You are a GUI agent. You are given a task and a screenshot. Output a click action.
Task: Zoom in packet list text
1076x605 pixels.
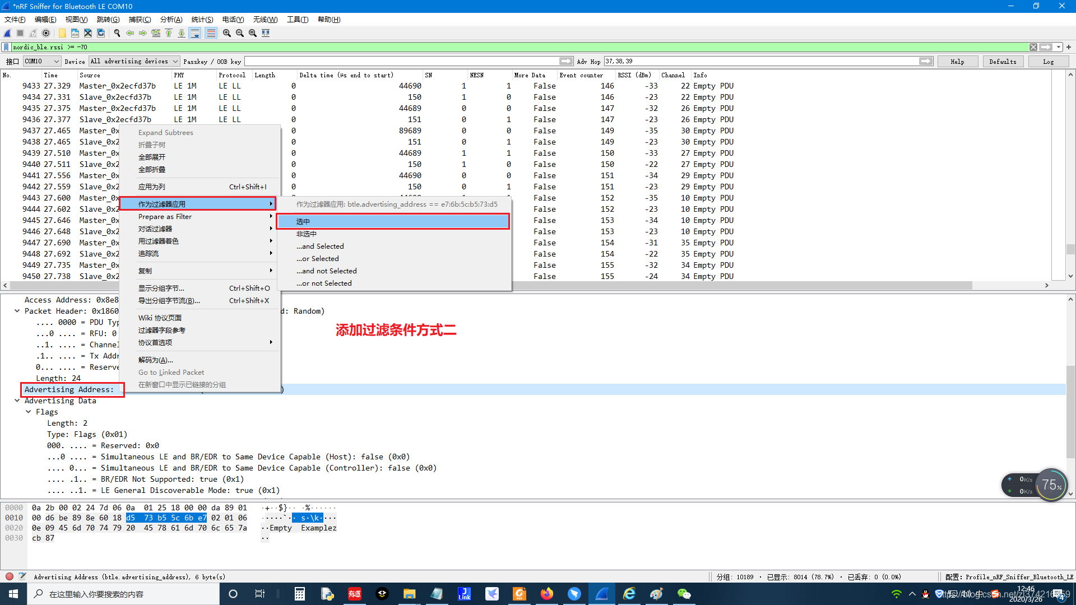(x=226, y=33)
